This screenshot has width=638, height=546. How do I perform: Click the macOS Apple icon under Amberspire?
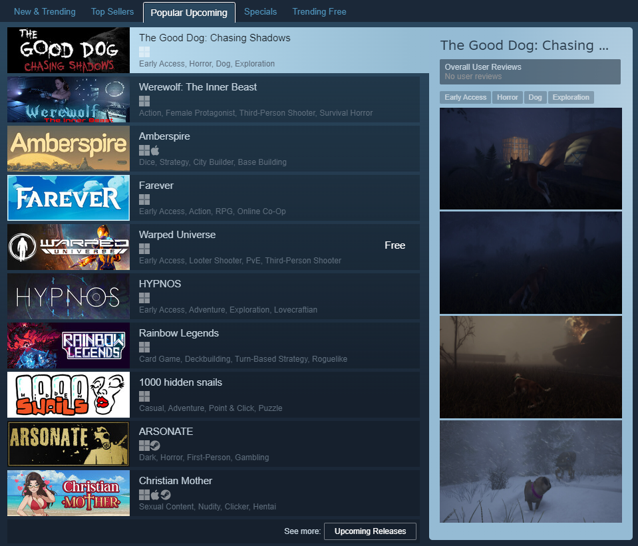155,150
